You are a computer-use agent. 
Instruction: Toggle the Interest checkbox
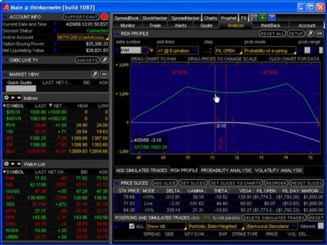tap(320, 226)
